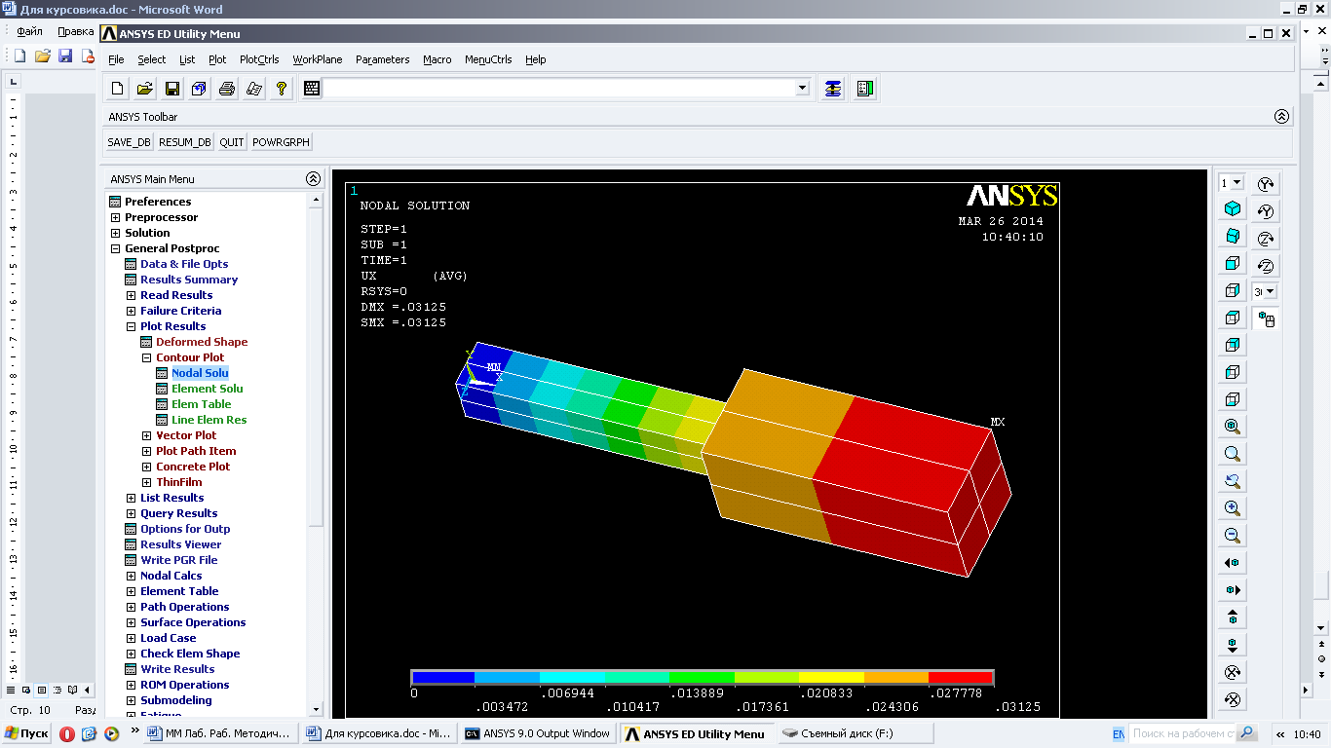Open the WorkPlane menu
The width and height of the screenshot is (1331, 748).
click(x=318, y=59)
